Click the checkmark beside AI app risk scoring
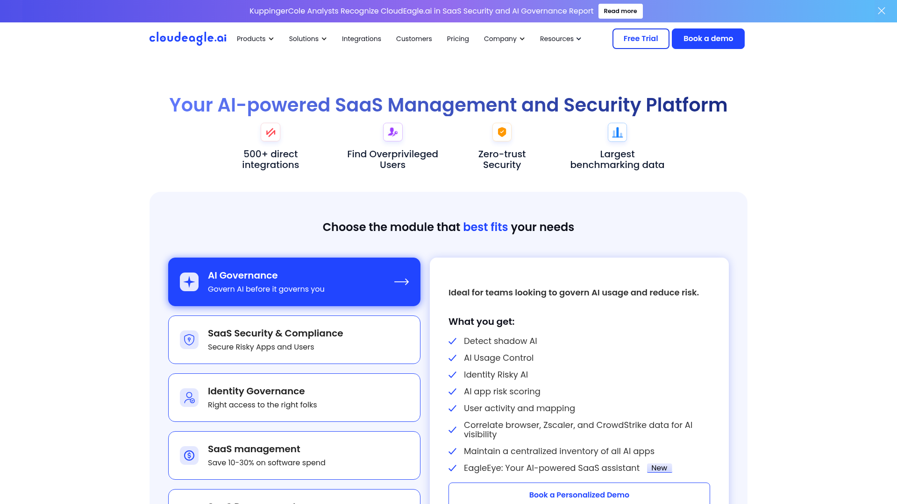The width and height of the screenshot is (897, 504). click(452, 392)
